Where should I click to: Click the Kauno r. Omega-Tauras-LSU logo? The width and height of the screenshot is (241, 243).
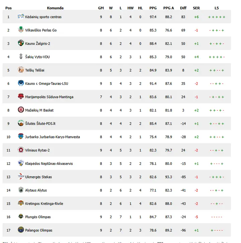[x=21, y=83]
